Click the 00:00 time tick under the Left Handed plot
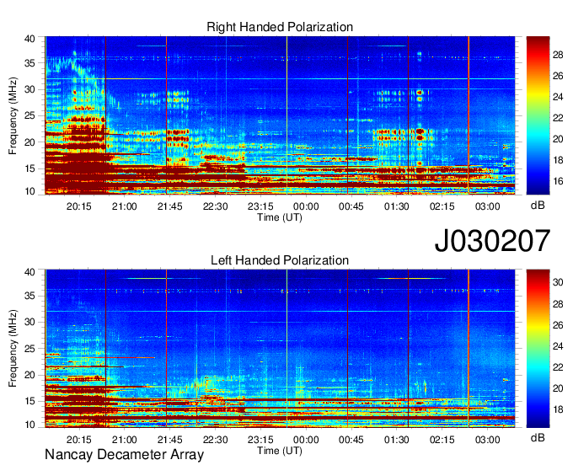This screenshot has height=465, width=573. pyautogui.click(x=306, y=440)
